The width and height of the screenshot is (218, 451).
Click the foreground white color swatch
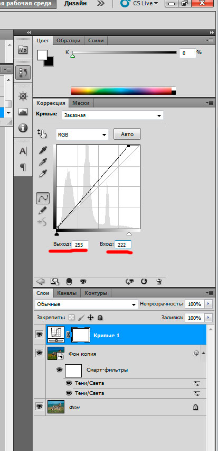click(42, 55)
